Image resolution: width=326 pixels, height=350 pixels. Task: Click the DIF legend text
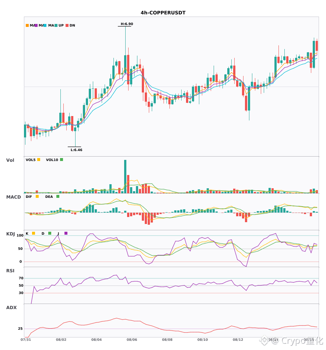pyautogui.click(x=29, y=197)
